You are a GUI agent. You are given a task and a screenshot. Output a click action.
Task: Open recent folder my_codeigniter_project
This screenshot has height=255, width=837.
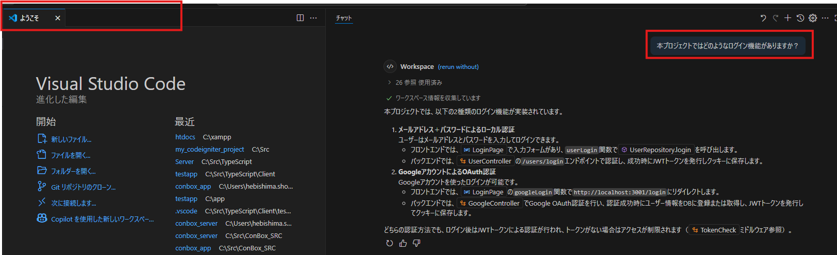(210, 150)
